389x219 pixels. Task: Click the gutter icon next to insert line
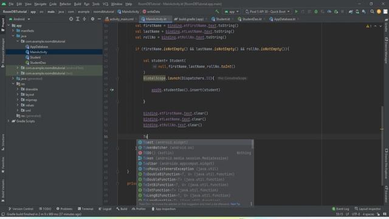coord(112,90)
